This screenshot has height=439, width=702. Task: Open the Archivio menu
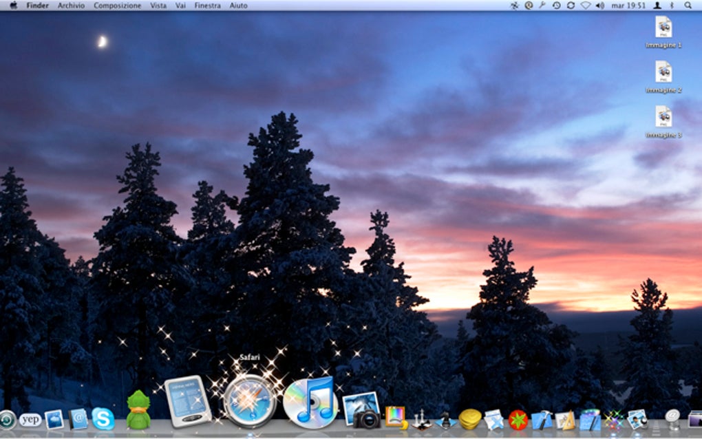(71, 6)
